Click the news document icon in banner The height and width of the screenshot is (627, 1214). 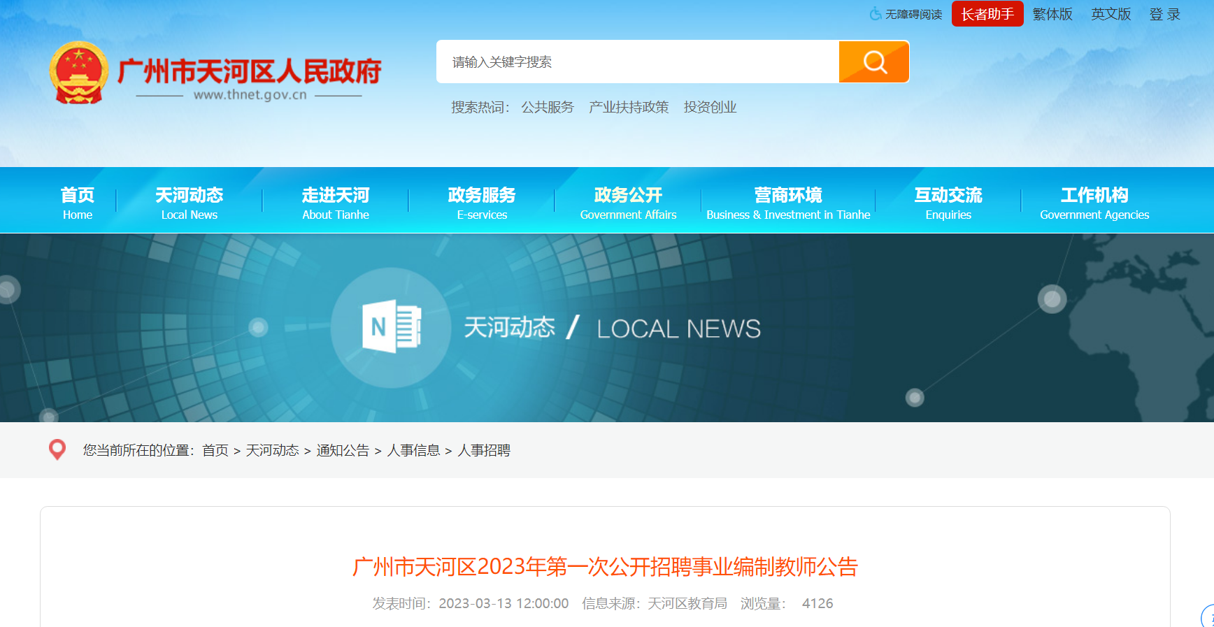pyautogui.click(x=391, y=326)
